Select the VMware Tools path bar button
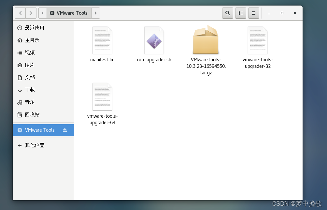327x210 pixels. click(x=69, y=13)
